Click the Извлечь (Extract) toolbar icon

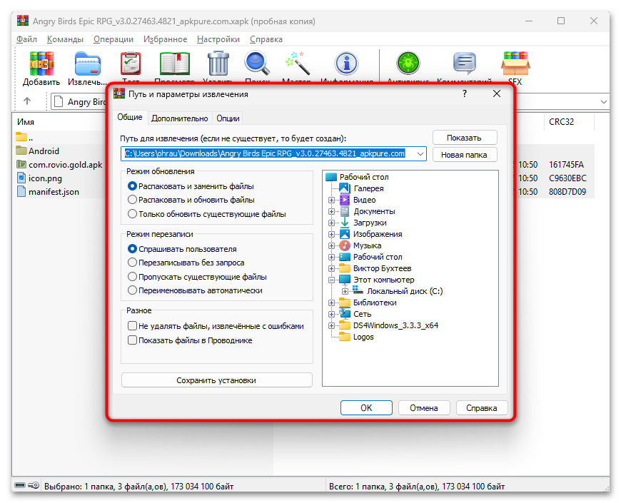tap(88, 63)
